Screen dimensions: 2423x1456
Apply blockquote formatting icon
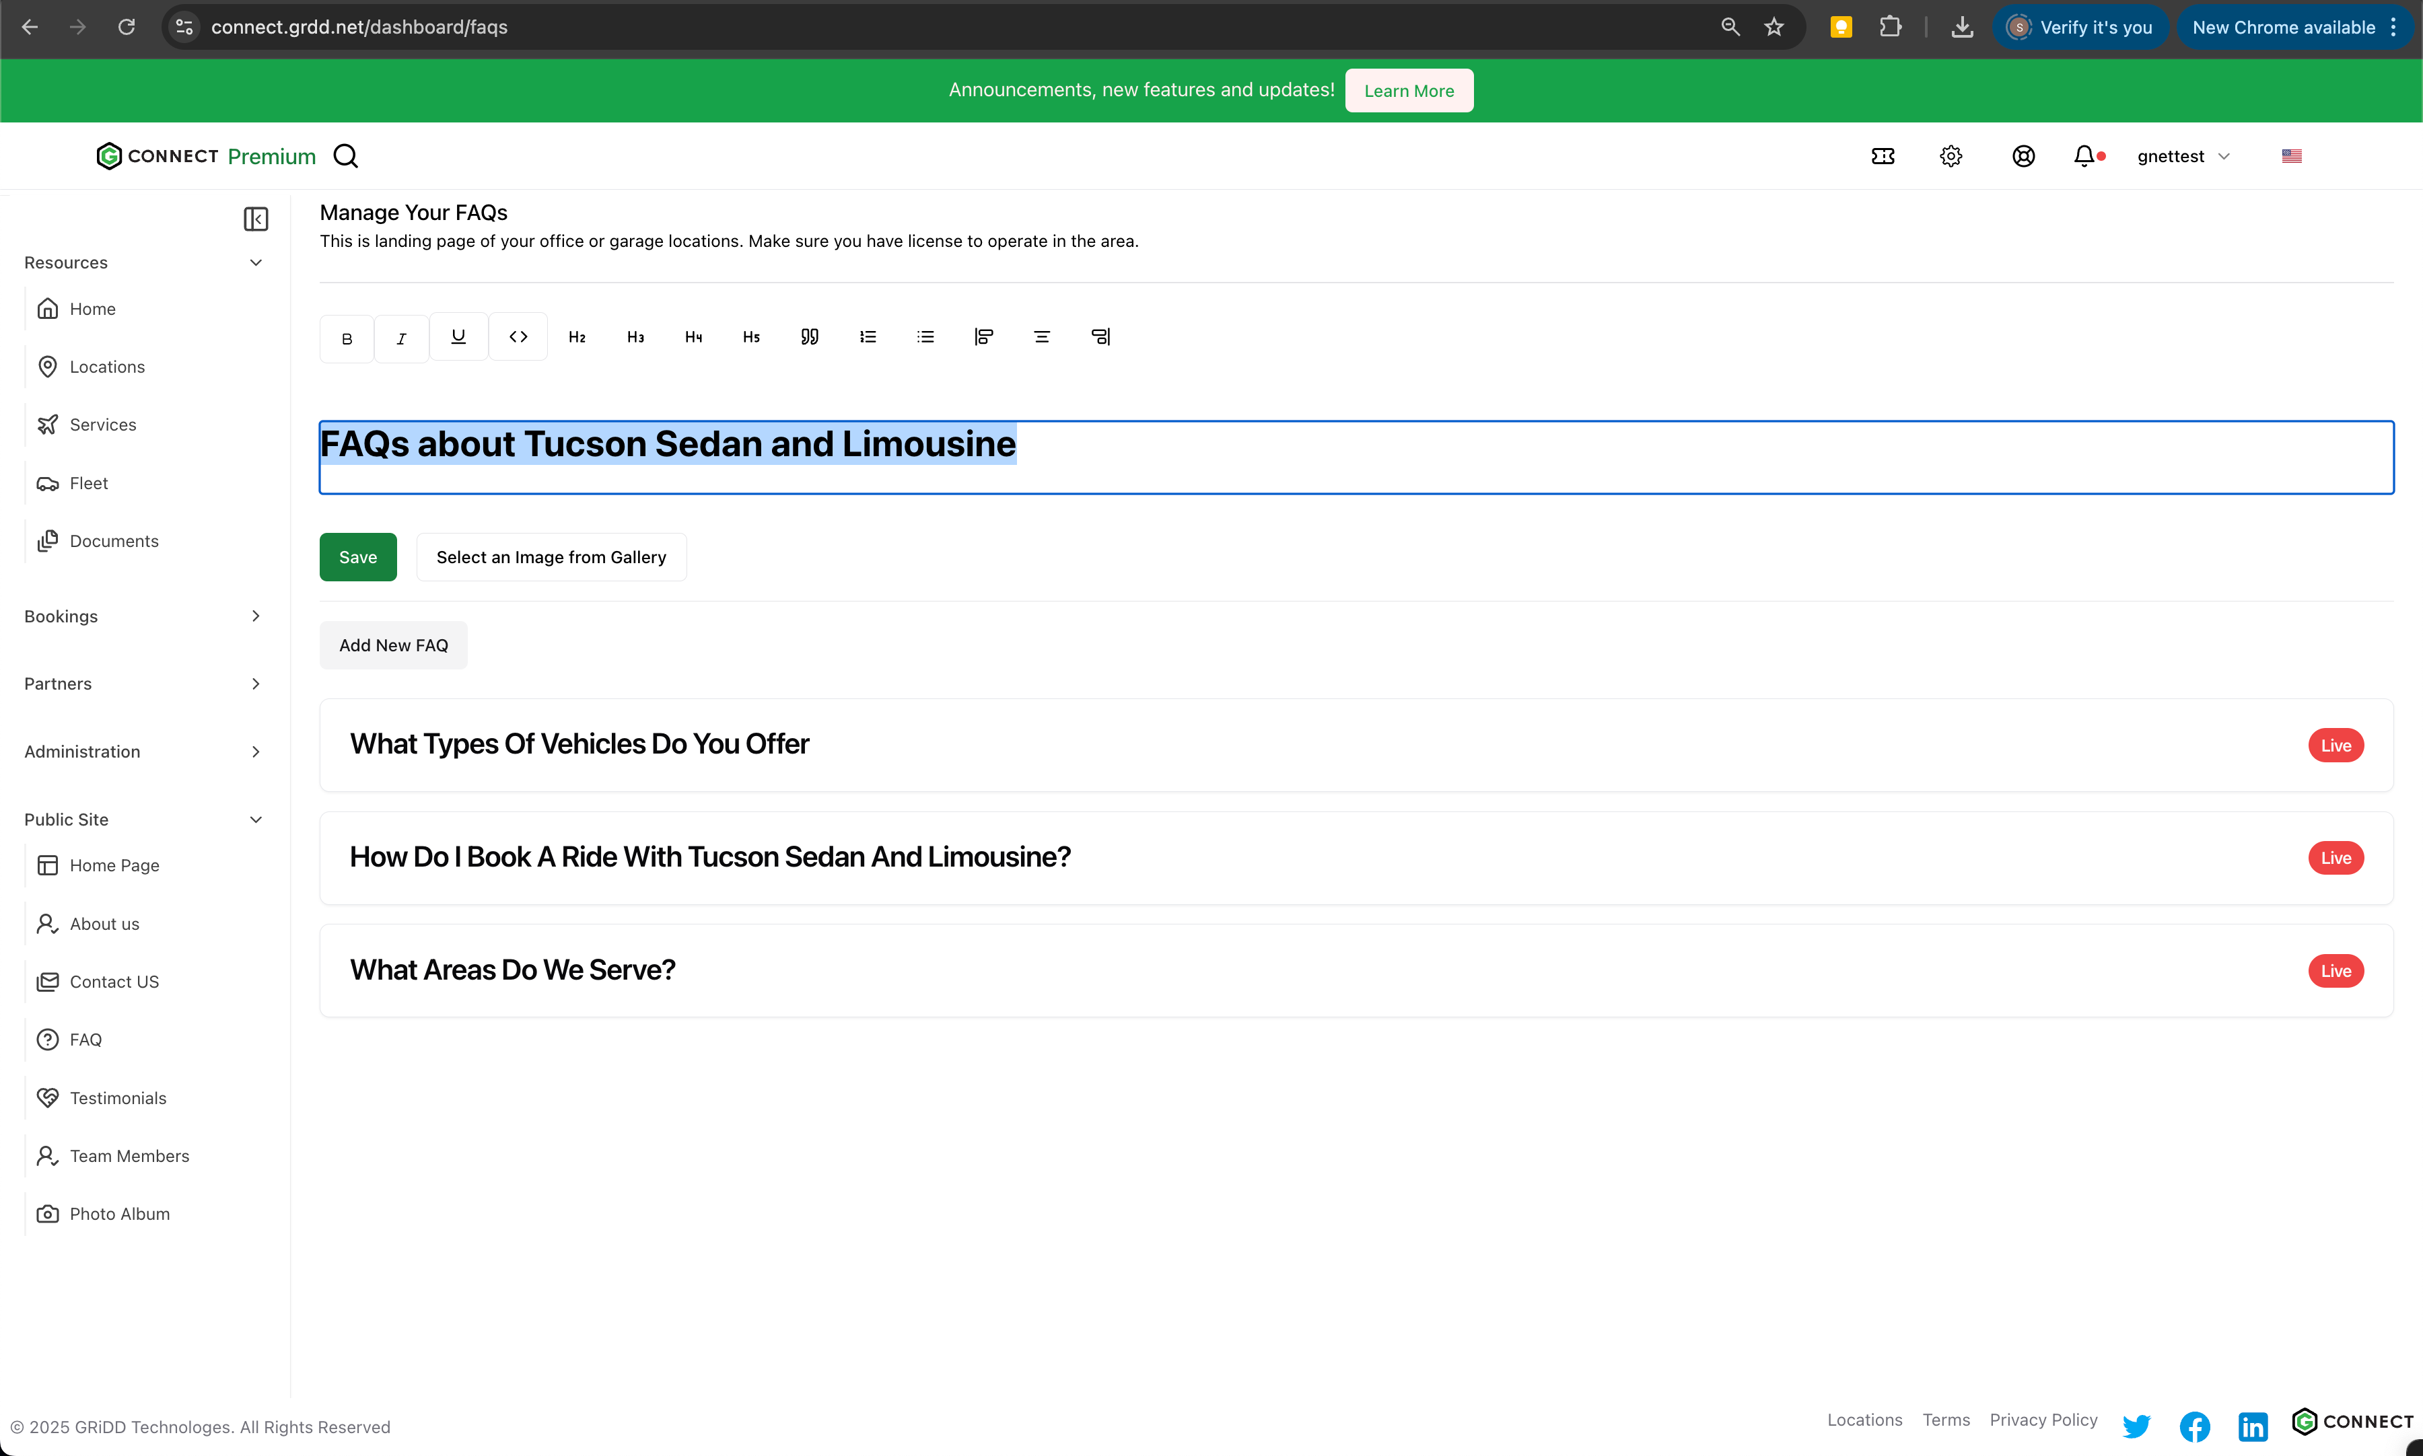808,336
